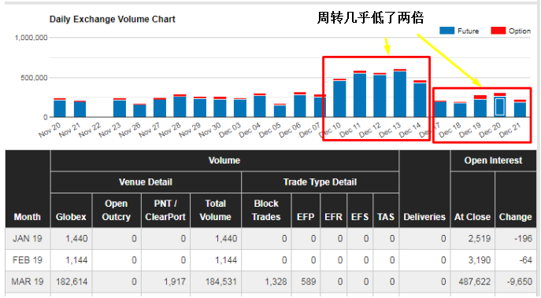The width and height of the screenshot is (541, 298).
Task: Click the Trade Type Detail group header
Action: (x=320, y=182)
